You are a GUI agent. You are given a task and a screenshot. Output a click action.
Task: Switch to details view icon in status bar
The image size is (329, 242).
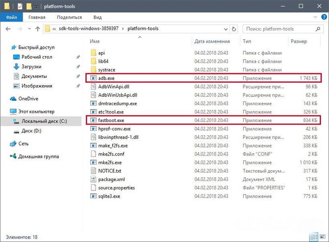(314, 237)
